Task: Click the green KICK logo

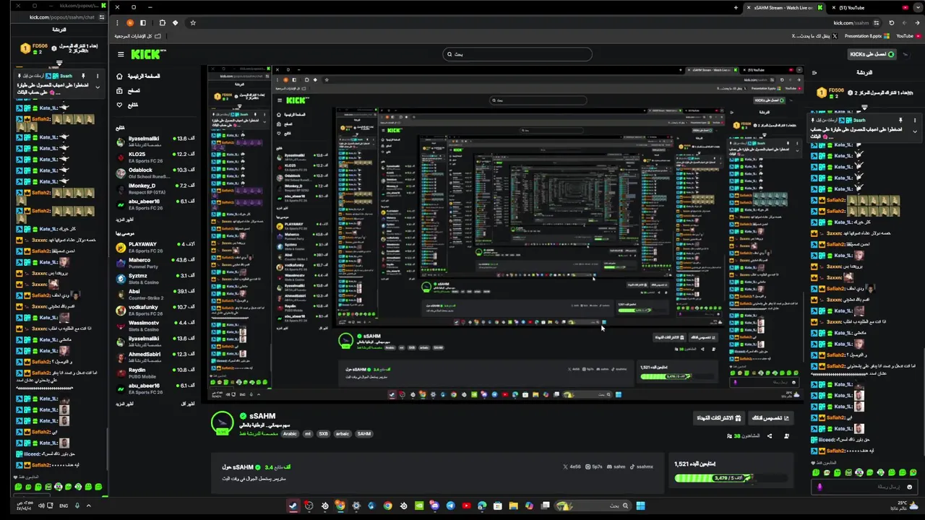Action: pos(148,54)
